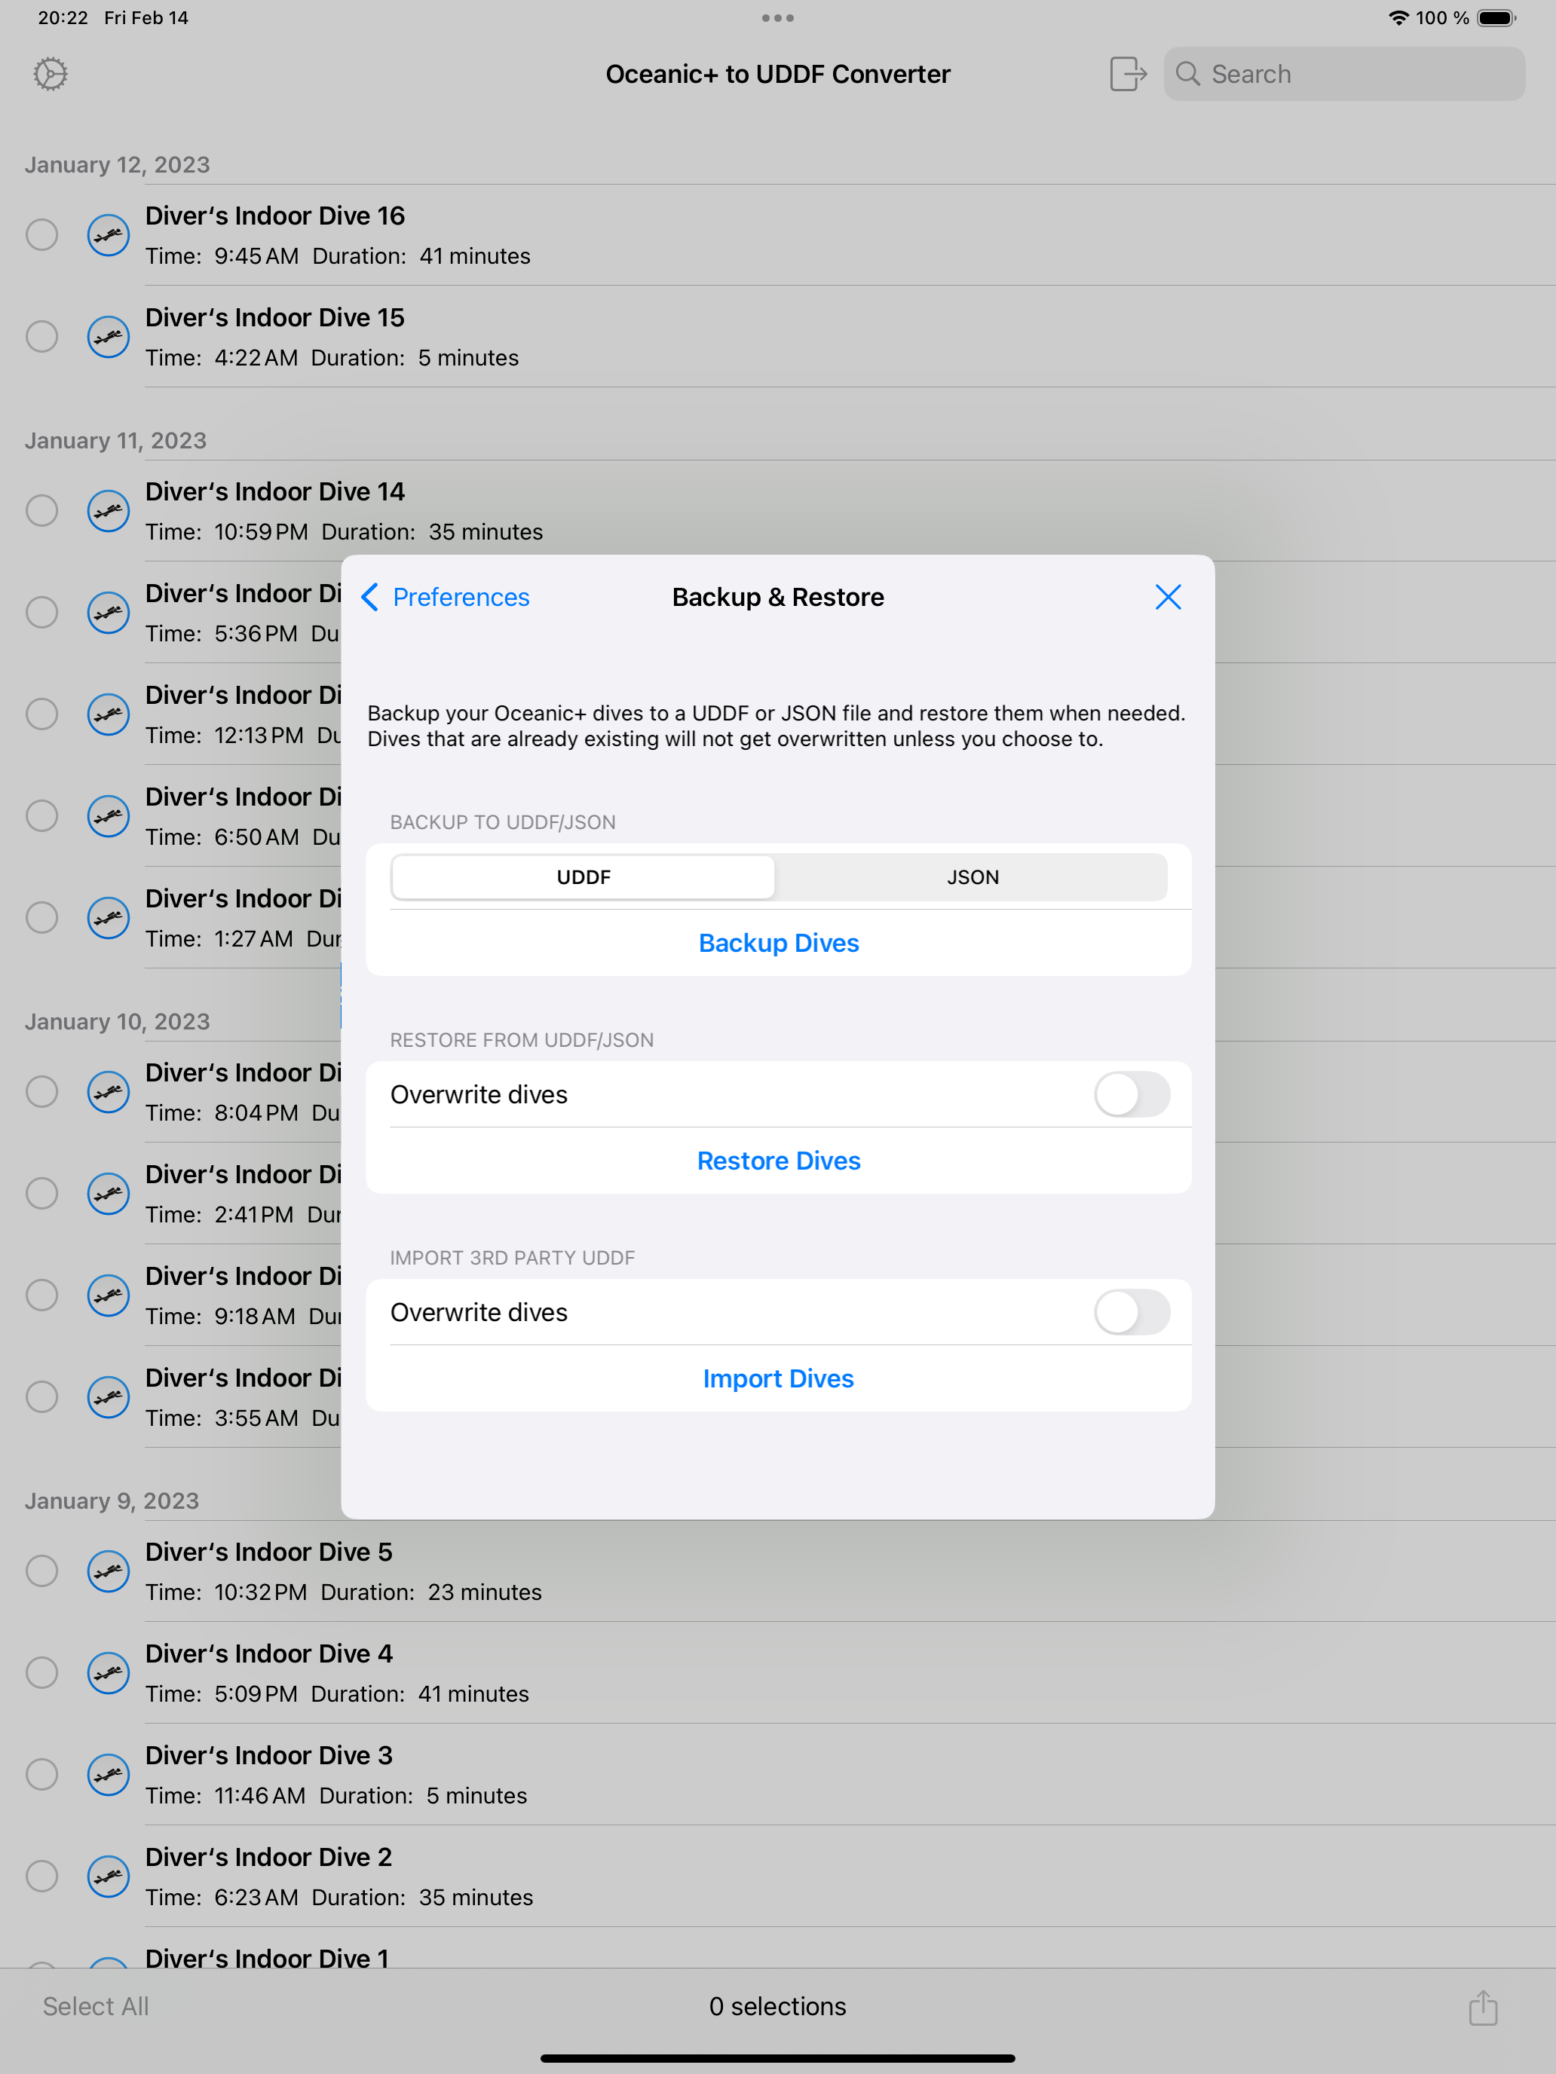Tap diver icon for 5:36 PM dive

coord(109,612)
